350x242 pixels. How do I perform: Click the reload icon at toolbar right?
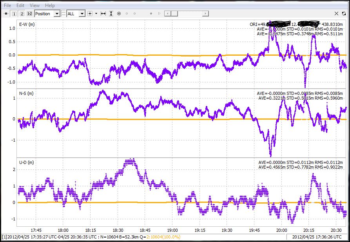344,14
